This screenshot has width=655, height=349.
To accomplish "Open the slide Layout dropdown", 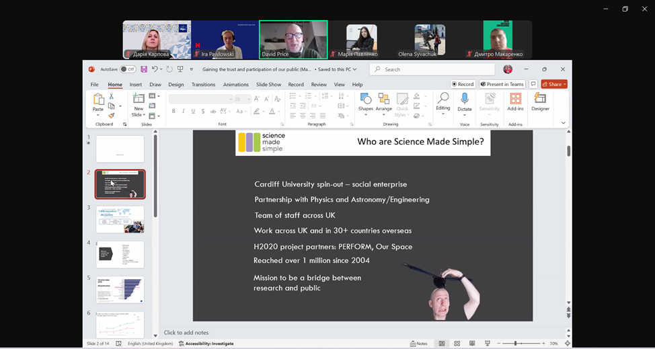I will pos(154,96).
